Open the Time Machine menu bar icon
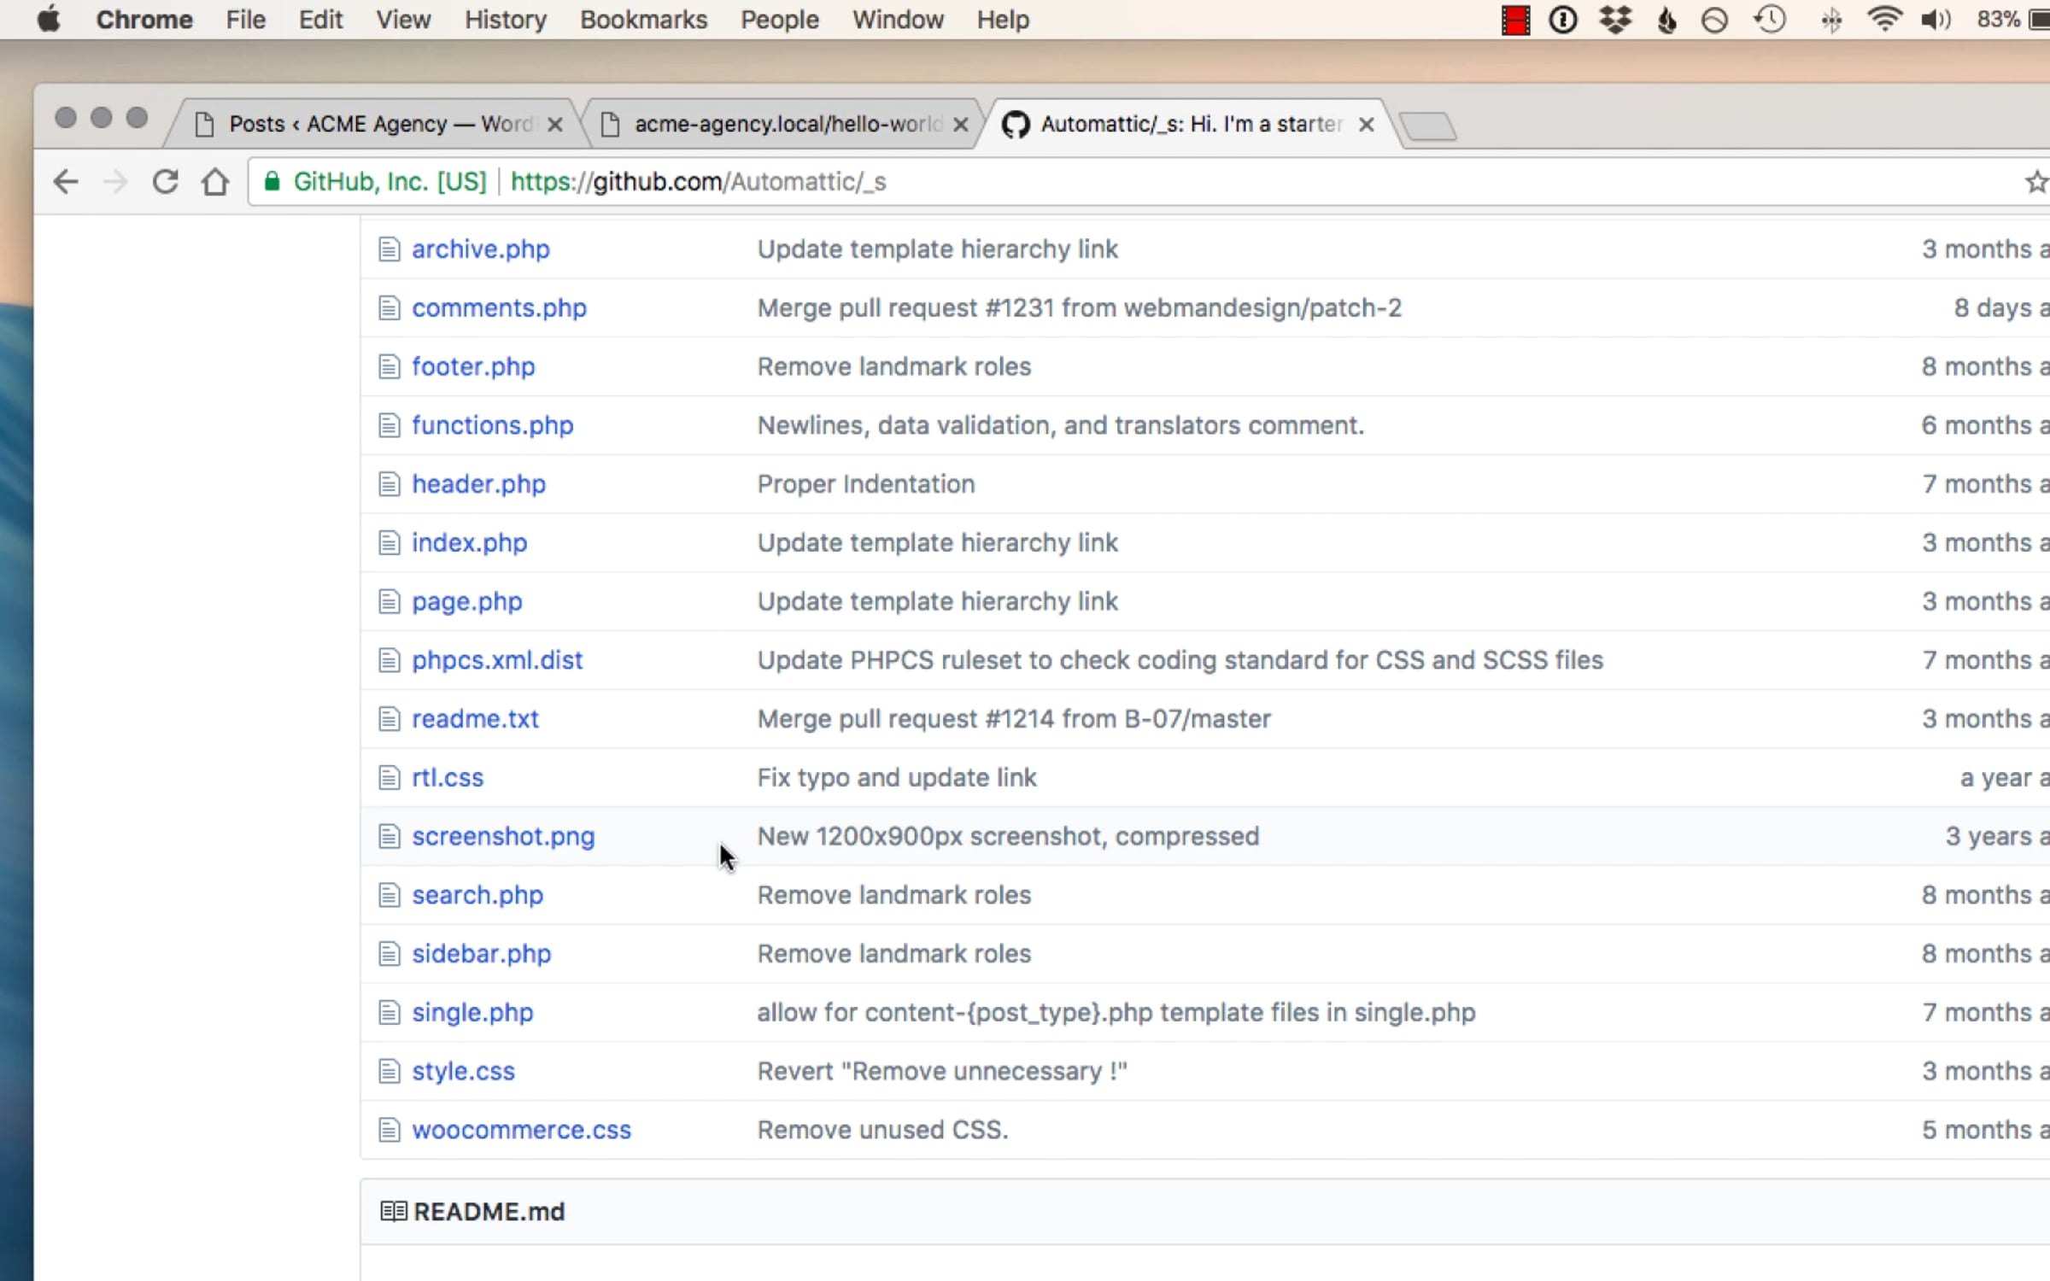 click(1770, 20)
